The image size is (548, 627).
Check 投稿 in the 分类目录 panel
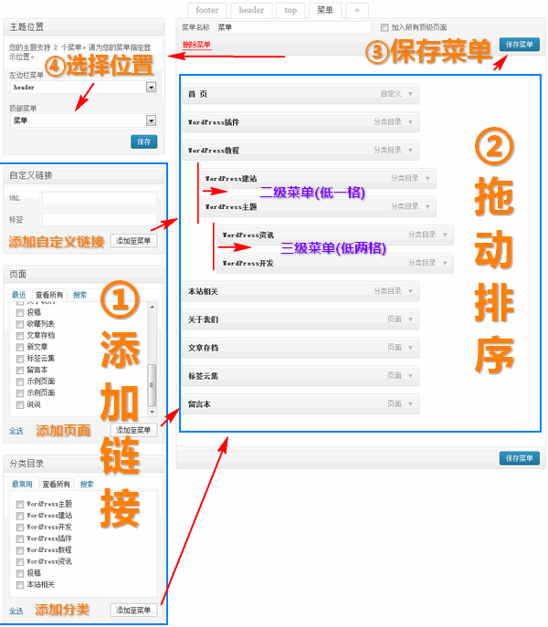(x=19, y=573)
